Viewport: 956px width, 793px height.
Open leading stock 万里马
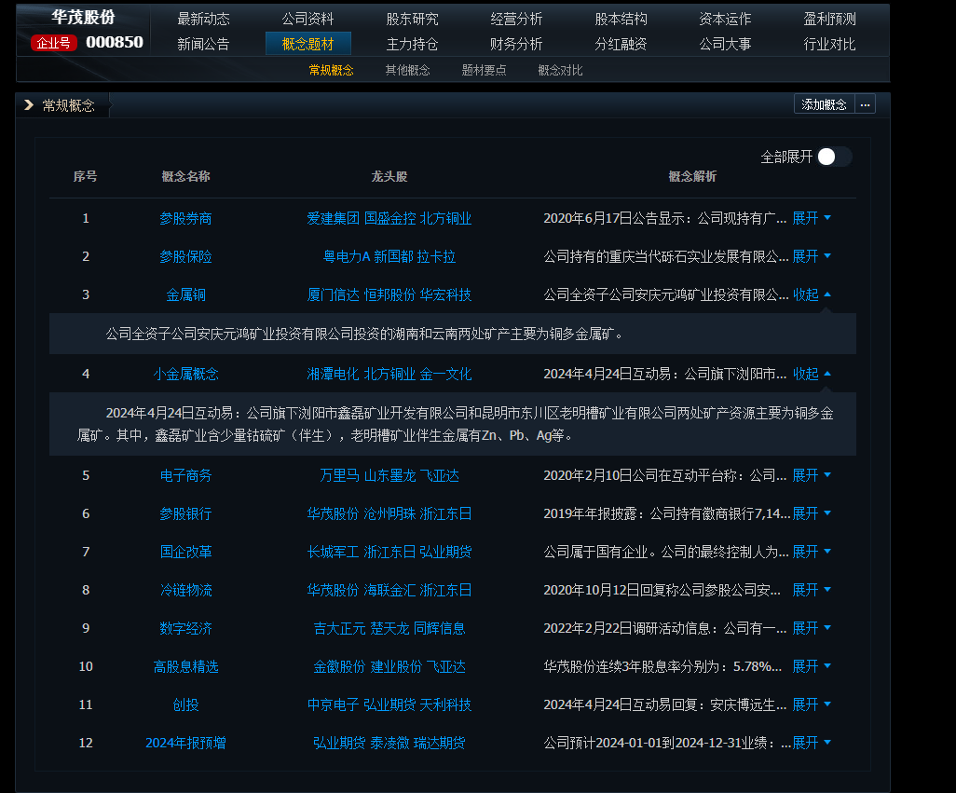[x=339, y=475]
